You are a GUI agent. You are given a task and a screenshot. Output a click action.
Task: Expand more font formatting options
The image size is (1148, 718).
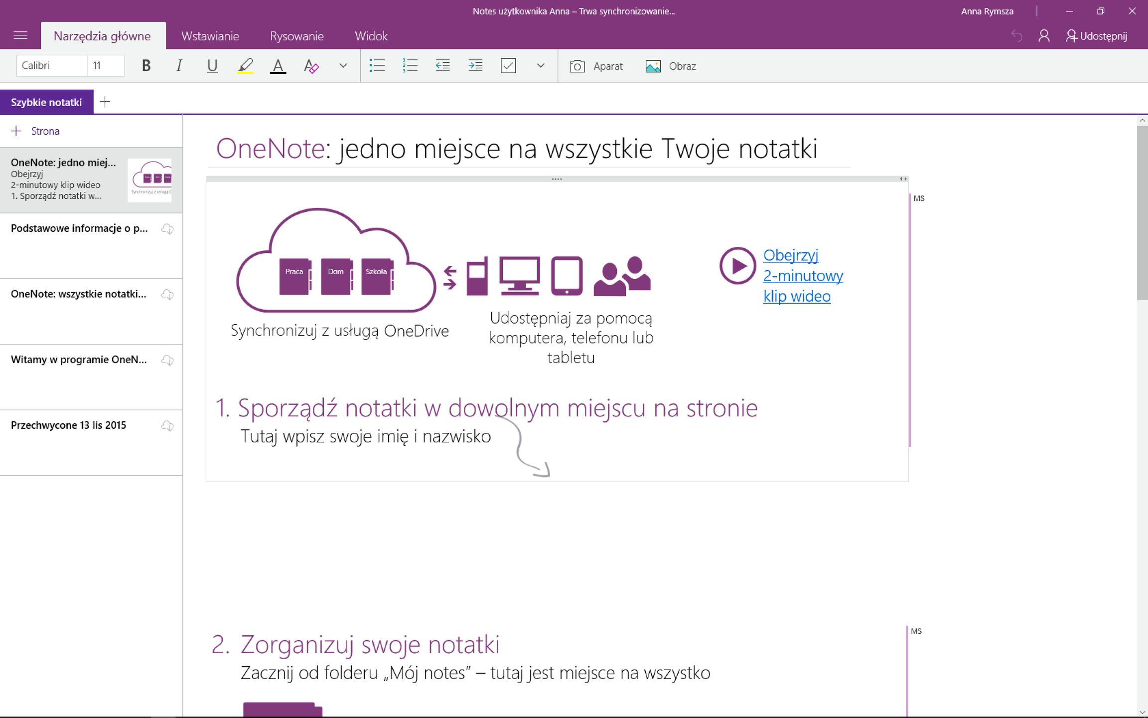tap(343, 66)
